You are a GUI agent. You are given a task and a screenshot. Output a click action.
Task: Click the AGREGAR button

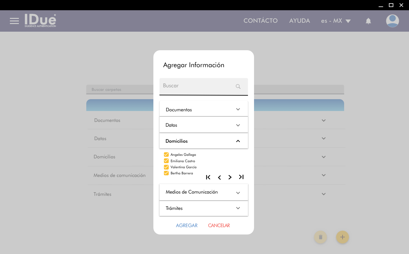point(187,226)
